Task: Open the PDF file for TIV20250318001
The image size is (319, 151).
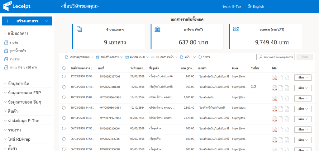Action: [275, 88]
